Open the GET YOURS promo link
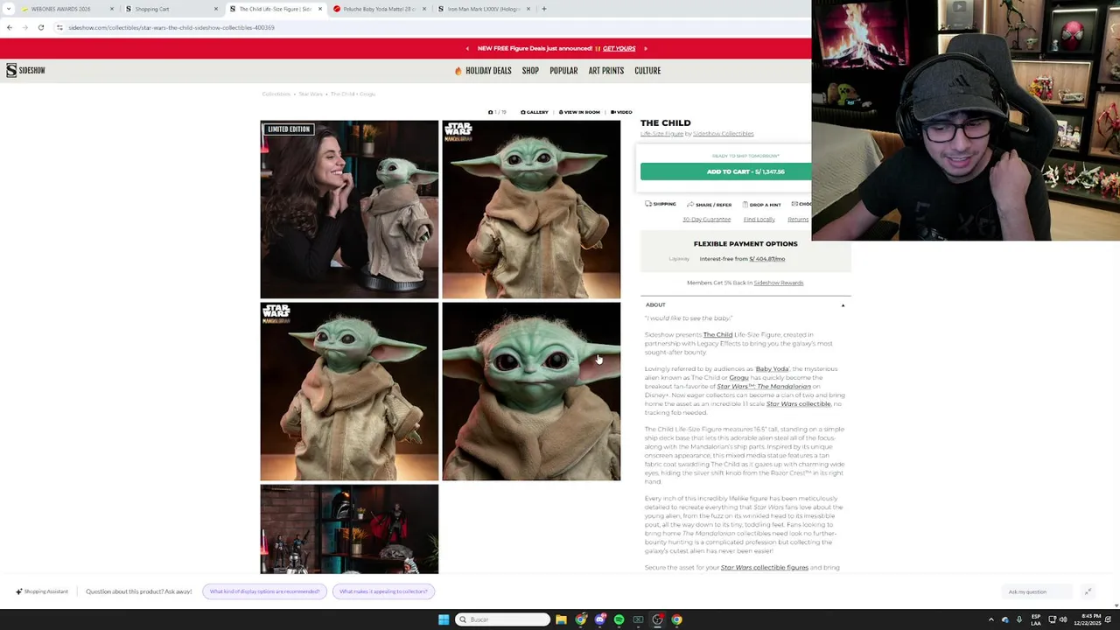 coord(619,48)
